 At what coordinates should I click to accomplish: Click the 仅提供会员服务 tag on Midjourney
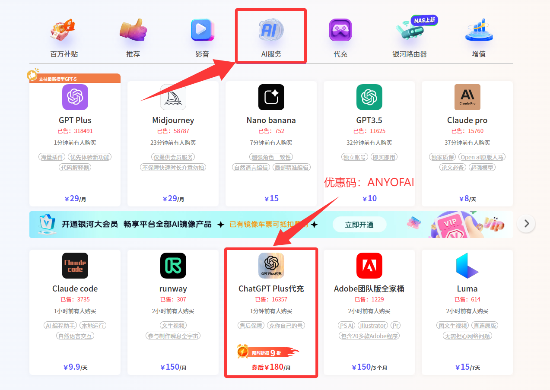point(173,157)
